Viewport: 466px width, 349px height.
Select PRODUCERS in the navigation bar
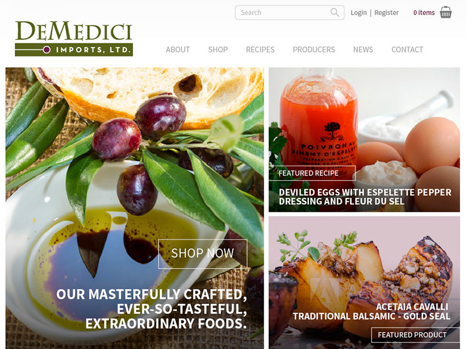[314, 49]
